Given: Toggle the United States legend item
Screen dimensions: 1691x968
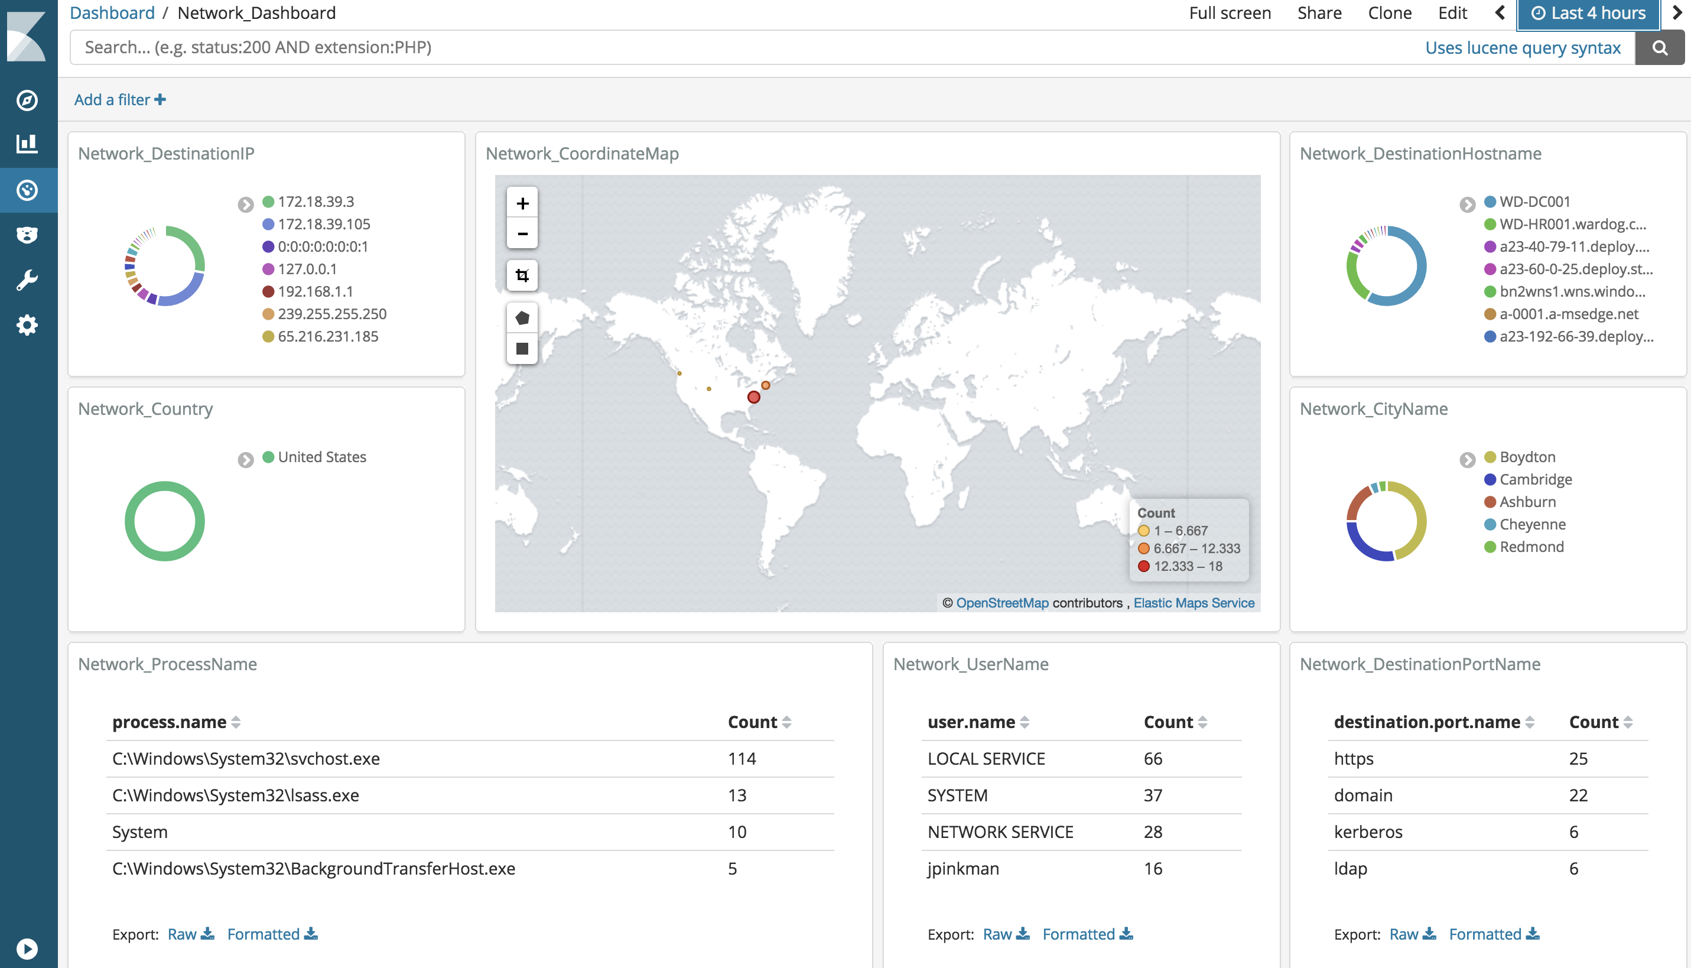Looking at the screenshot, I should pos(321,457).
